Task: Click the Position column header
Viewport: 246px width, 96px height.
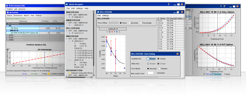Action: 45,21
